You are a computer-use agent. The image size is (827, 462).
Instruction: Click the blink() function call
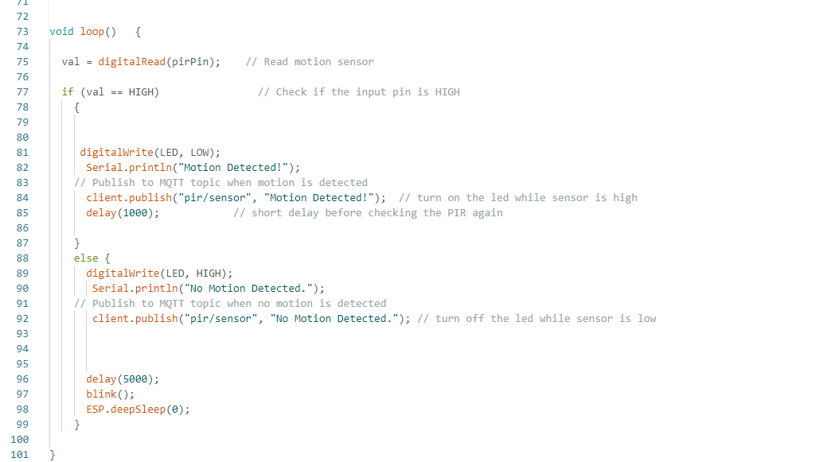pos(111,394)
